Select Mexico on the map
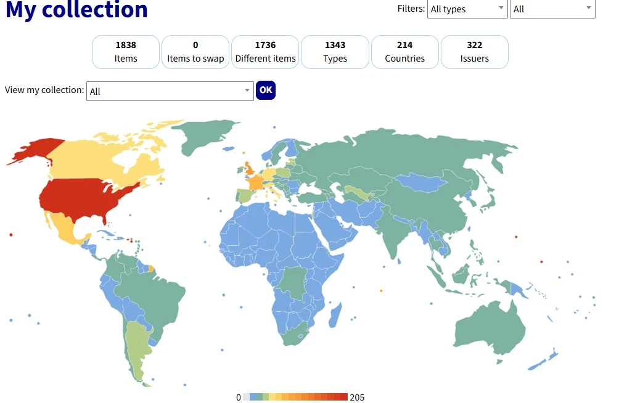This screenshot has height=403, width=619. tap(65, 229)
